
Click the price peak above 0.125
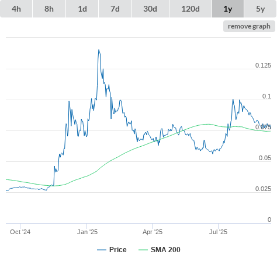pos(99,50)
